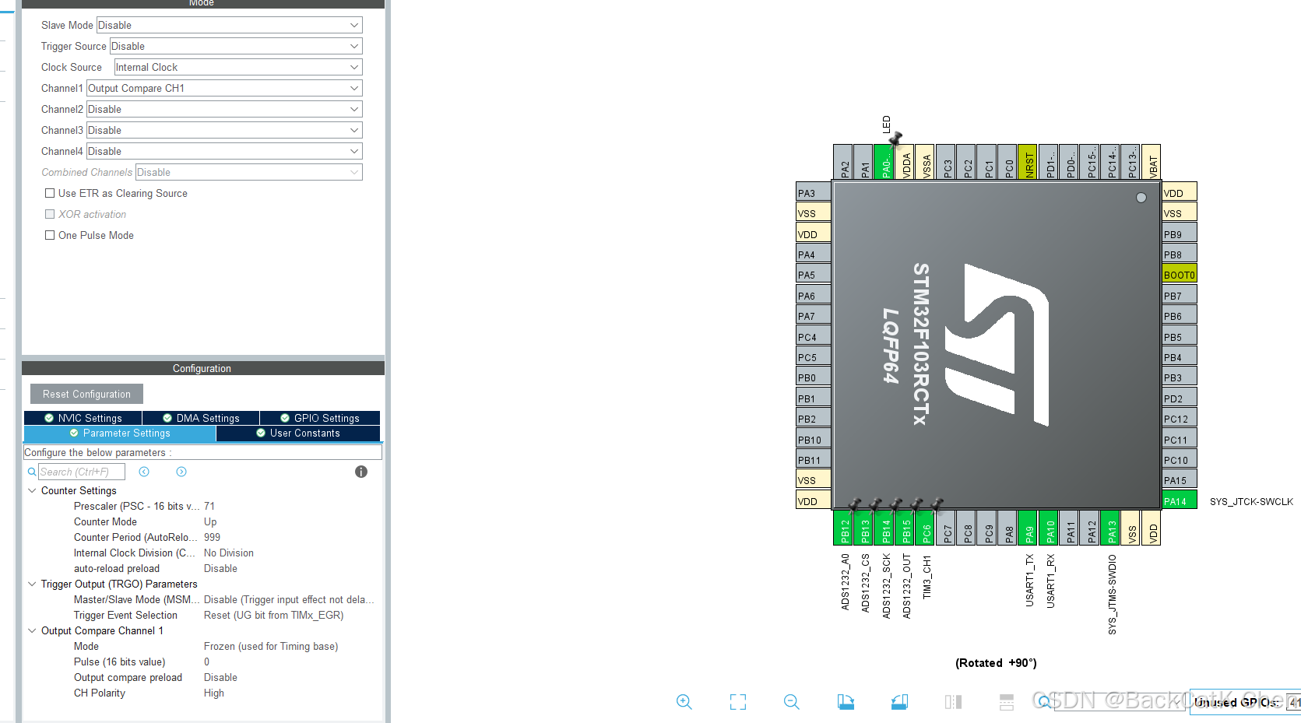This screenshot has height=723, width=1301.
Task: Open the Trigger Source dropdown
Action: (x=236, y=46)
